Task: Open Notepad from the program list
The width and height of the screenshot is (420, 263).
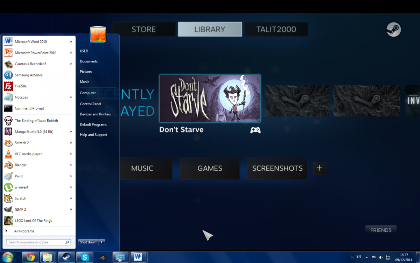Action: (x=38, y=97)
